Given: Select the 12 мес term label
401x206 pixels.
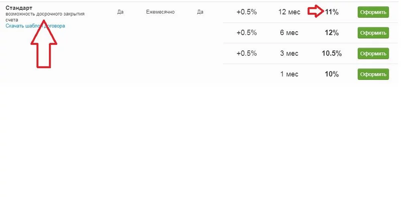Looking at the screenshot, I should tap(289, 12).
